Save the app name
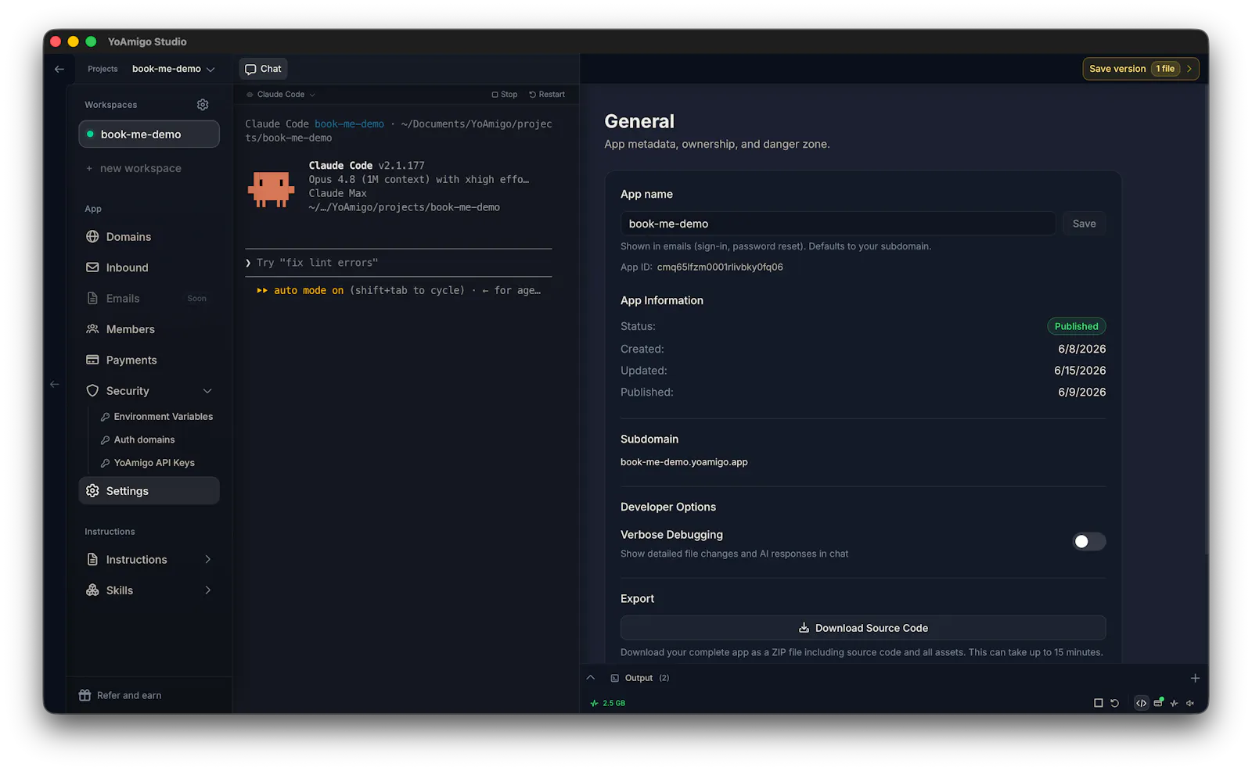 (1084, 224)
